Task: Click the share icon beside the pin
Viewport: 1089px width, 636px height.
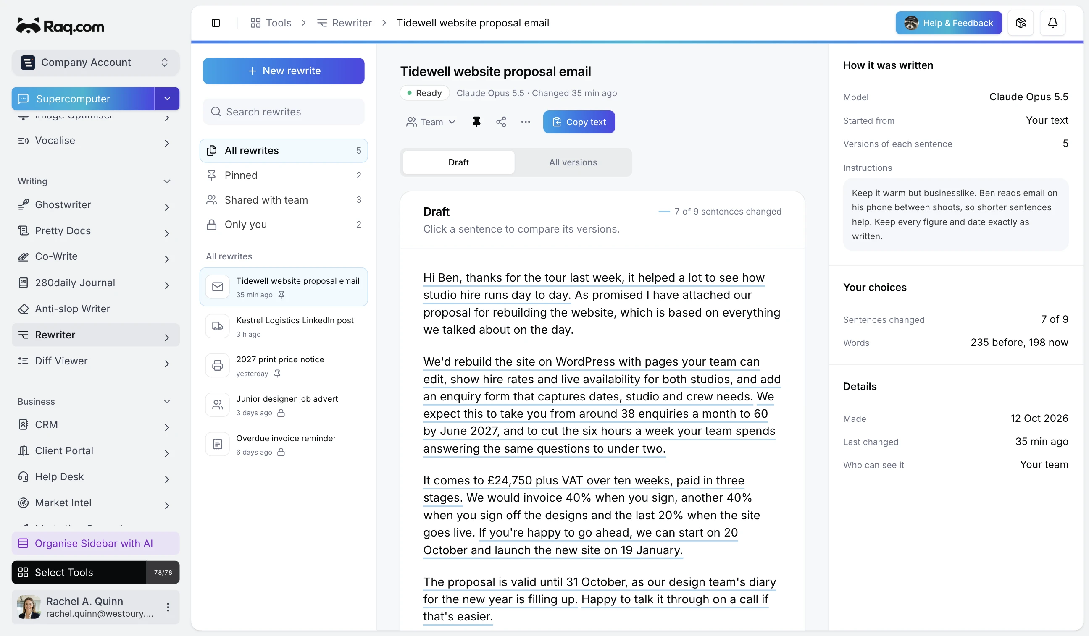Action: (501, 122)
